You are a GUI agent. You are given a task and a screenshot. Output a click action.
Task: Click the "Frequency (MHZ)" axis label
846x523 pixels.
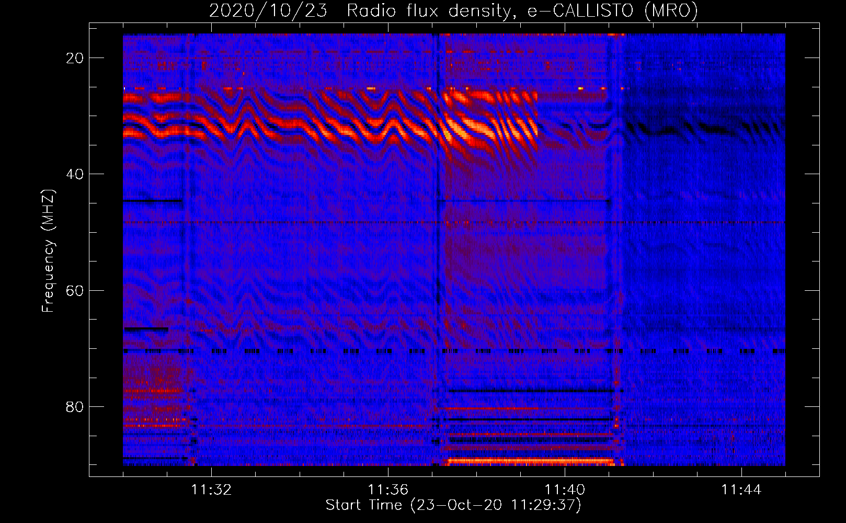pyautogui.click(x=48, y=251)
